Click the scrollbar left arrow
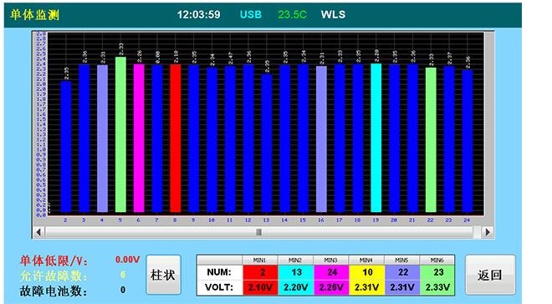This screenshot has width=552, height=304. pyautogui.click(x=38, y=232)
